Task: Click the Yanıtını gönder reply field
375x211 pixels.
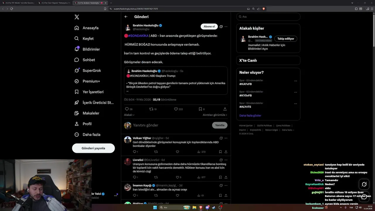Action: [x=171, y=125]
